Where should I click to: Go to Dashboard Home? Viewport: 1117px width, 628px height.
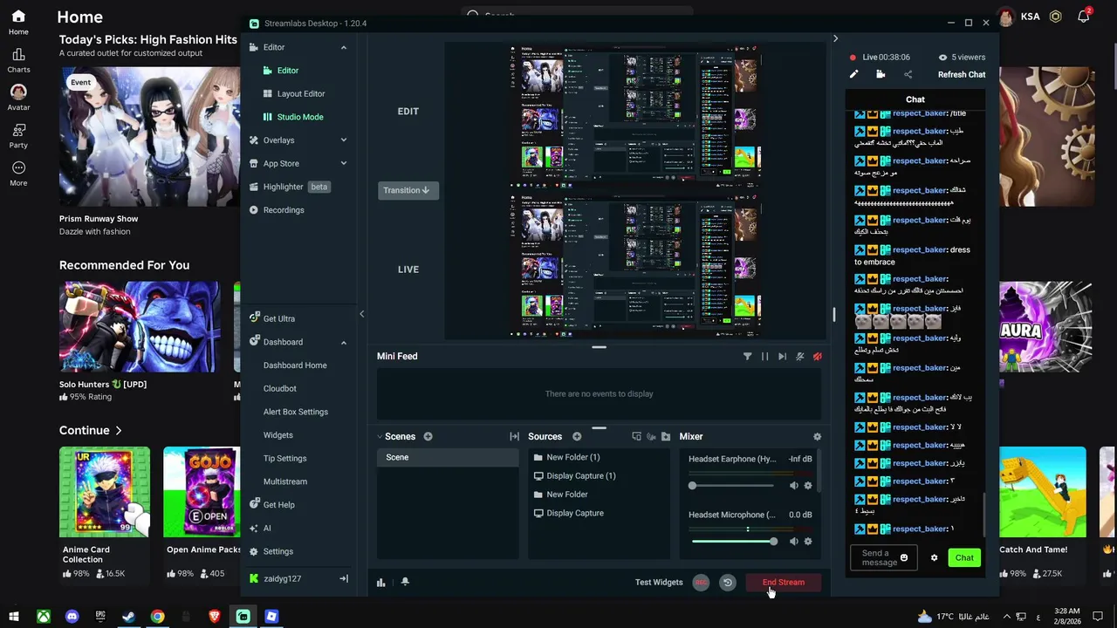tap(295, 365)
